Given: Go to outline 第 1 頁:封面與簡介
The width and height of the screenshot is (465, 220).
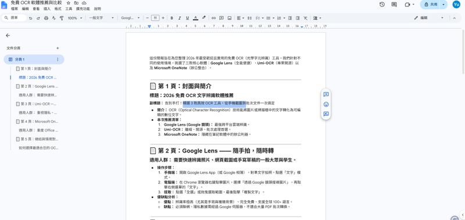Looking at the screenshot, I should [x=34, y=69].
